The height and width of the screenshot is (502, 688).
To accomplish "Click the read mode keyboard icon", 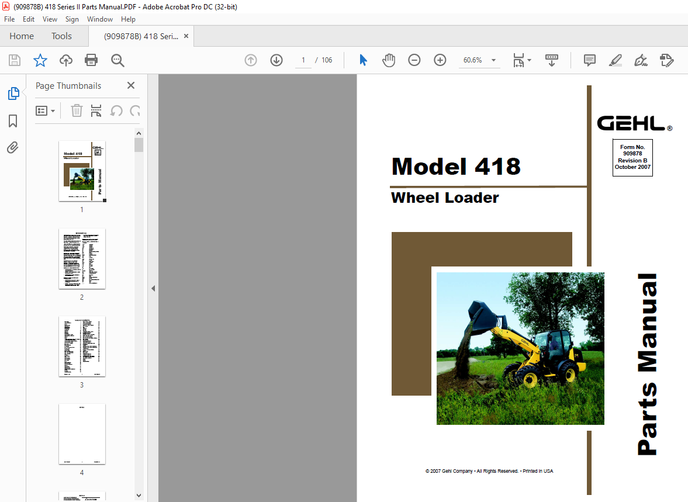I will coord(552,60).
